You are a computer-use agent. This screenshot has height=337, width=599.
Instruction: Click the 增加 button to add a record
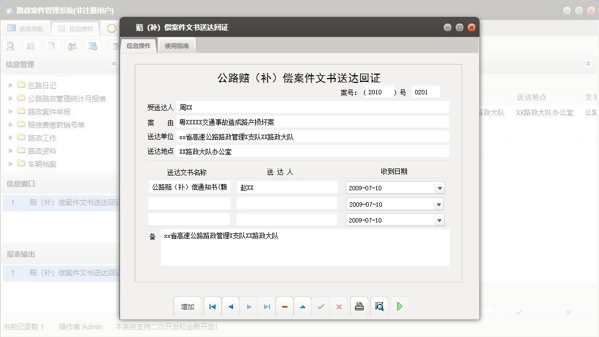point(187,306)
